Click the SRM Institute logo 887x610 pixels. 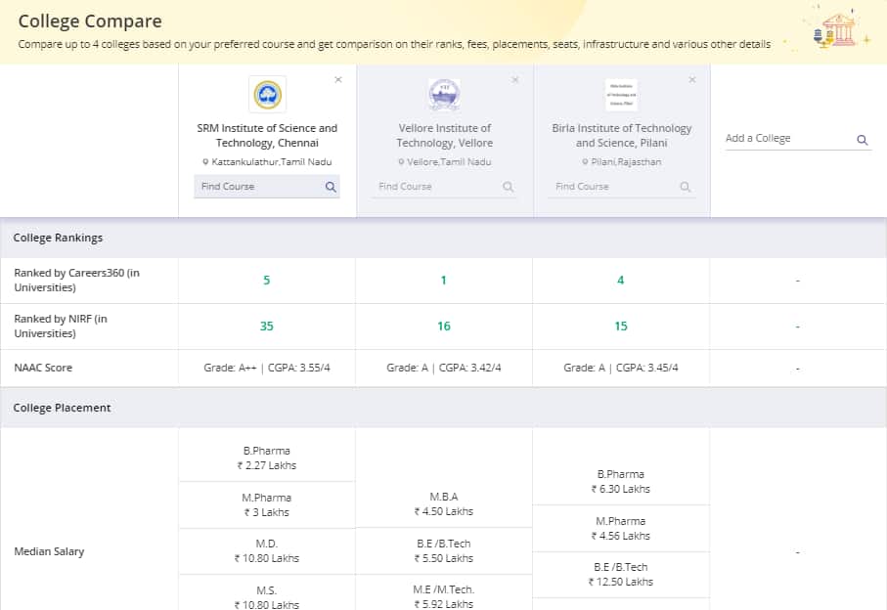coord(268,95)
